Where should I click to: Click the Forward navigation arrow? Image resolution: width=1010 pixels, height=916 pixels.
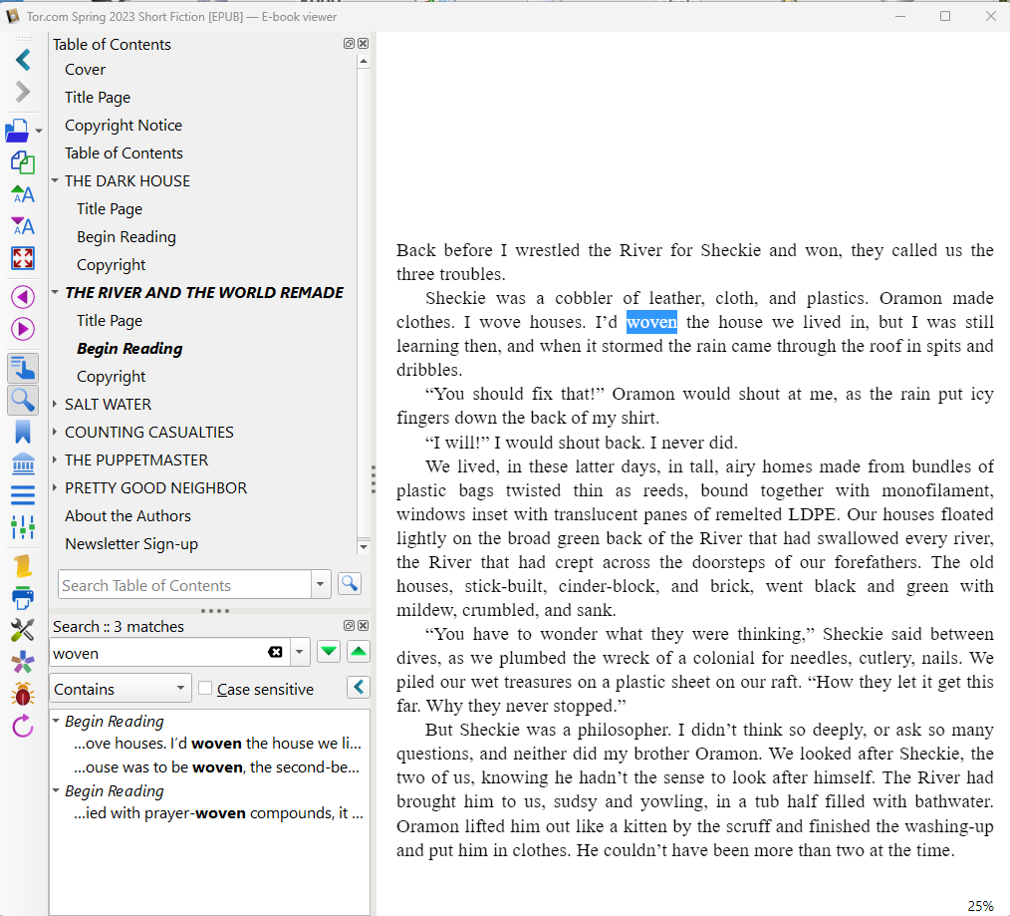(23, 92)
